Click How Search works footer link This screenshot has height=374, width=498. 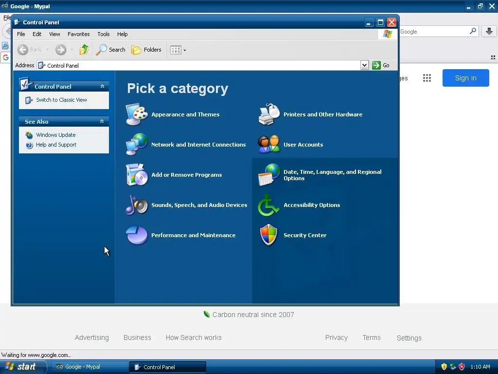tap(194, 337)
